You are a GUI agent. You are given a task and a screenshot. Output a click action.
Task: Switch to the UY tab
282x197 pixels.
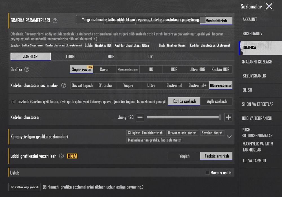(x=151, y=56)
